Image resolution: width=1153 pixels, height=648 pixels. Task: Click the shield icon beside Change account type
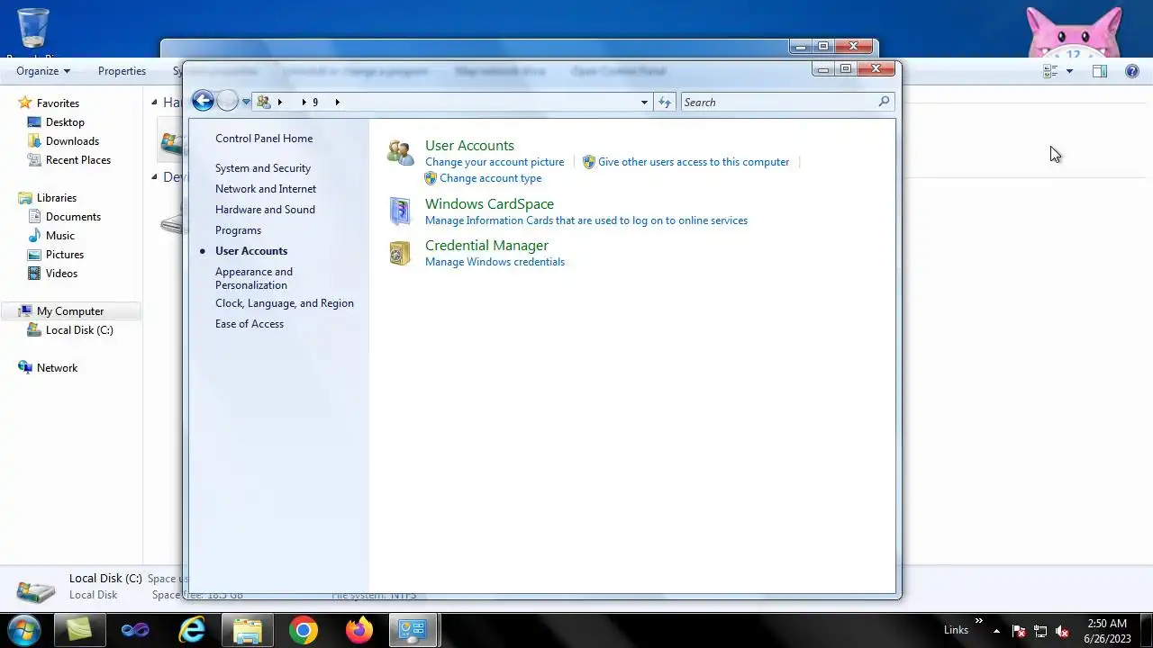tap(431, 178)
